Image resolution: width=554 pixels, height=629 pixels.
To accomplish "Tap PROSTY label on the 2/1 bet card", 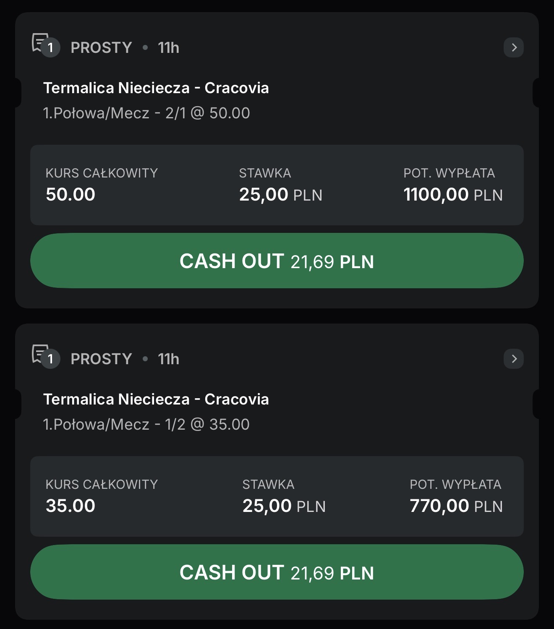I will coord(101,48).
